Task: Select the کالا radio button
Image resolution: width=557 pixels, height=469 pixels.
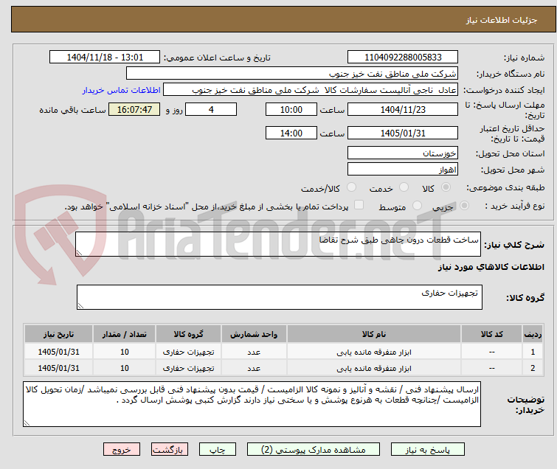Action: [446, 187]
